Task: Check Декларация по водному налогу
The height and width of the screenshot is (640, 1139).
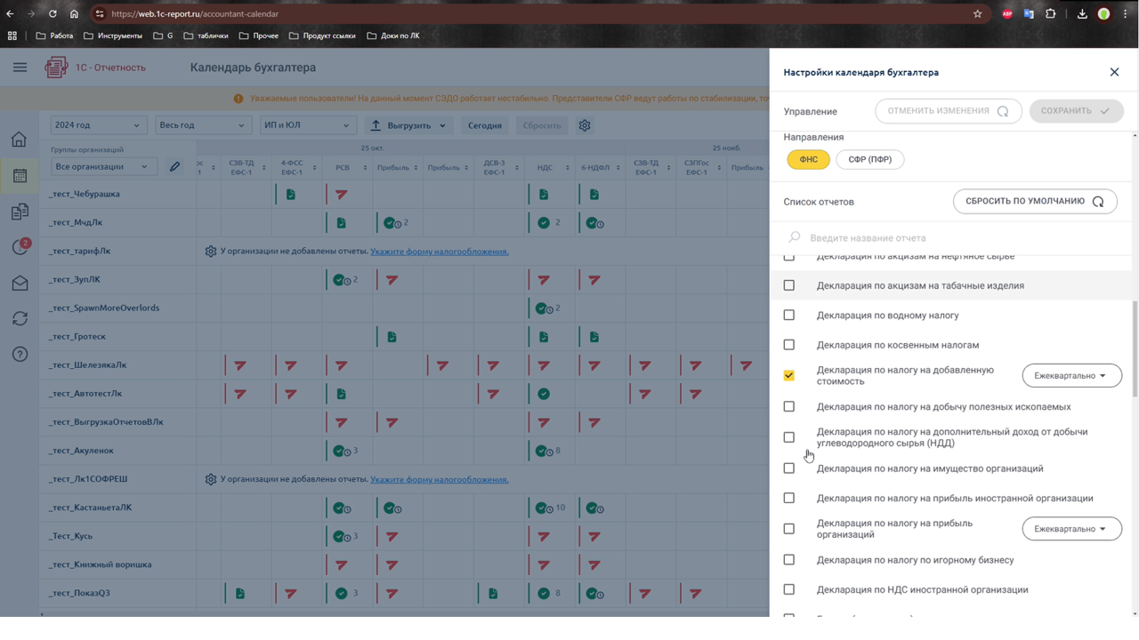Action: coord(788,315)
